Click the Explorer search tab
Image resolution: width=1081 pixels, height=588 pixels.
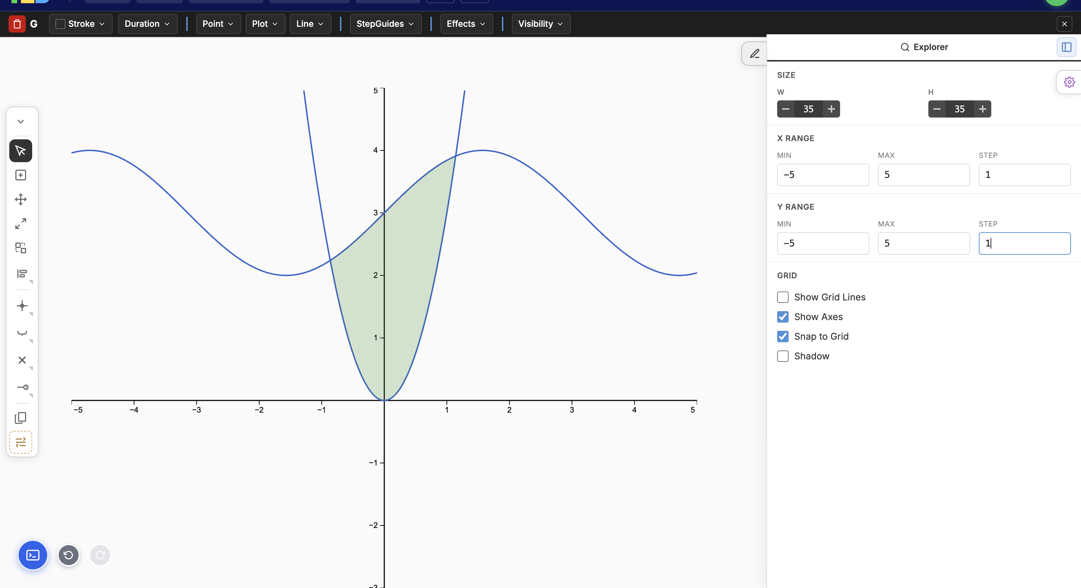(924, 47)
